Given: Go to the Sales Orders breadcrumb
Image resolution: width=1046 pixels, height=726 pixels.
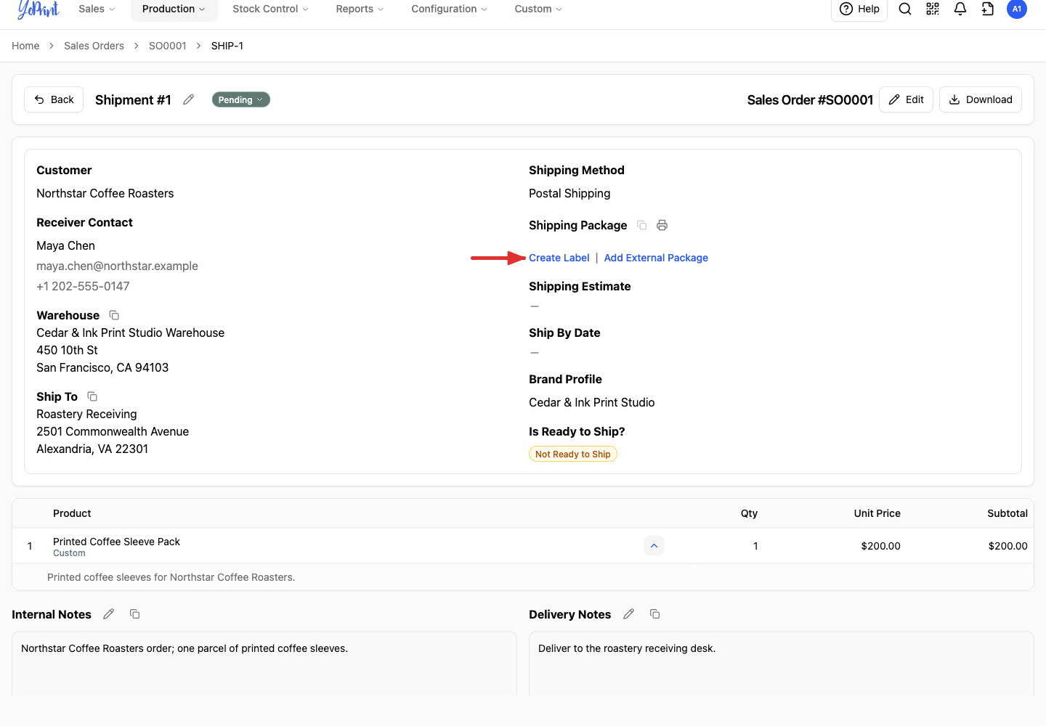Looking at the screenshot, I should (x=94, y=46).
